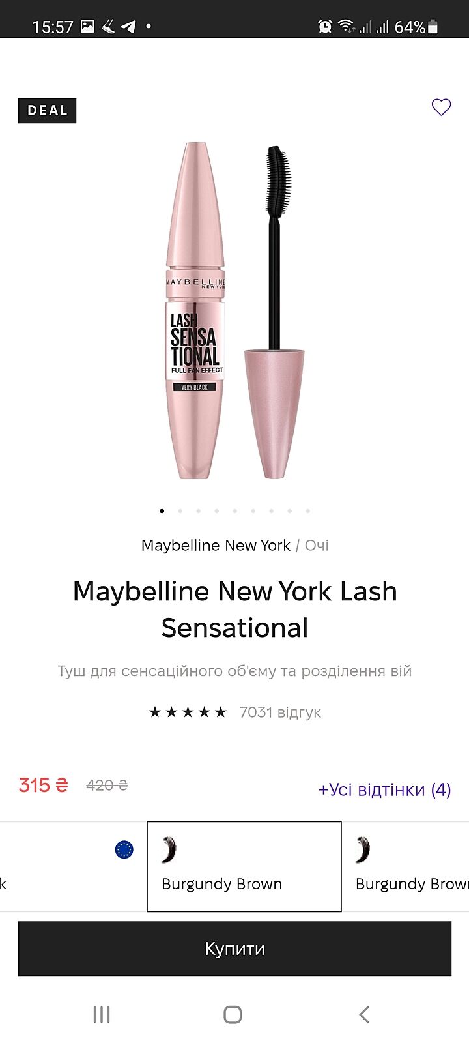Tap the rightmost Burgundy Brown swatch icon
Viewport: 469px width, 1043px height.
tap(363, 849)
